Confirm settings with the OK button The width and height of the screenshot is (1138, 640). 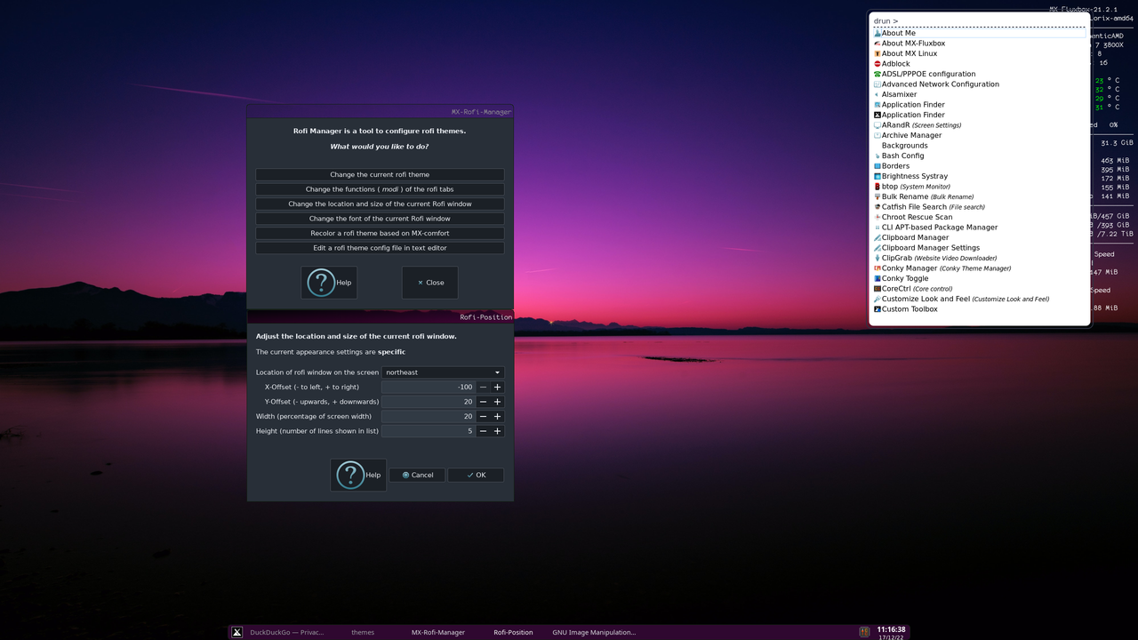(476, 475)
